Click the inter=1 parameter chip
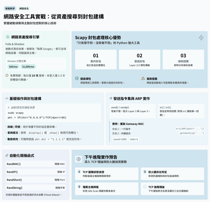The height and width of the screenshot is (202, 210). click(x=134, y=139)
